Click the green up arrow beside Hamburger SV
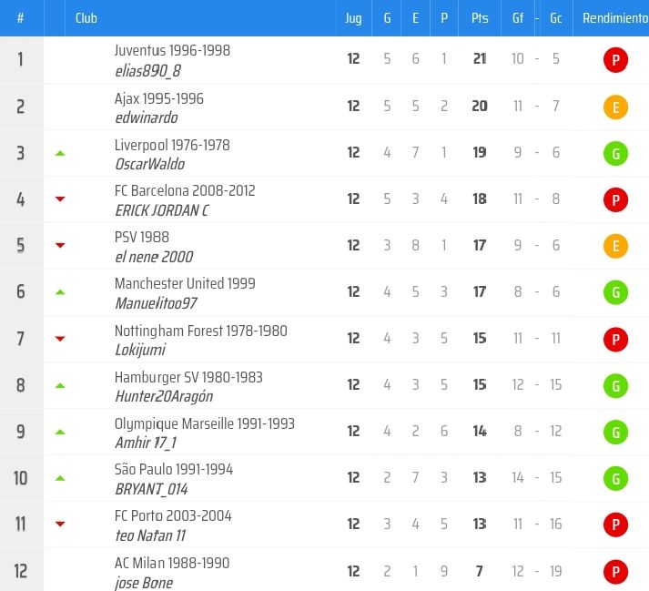Screen dimensions: 649x591 [60, 385]
